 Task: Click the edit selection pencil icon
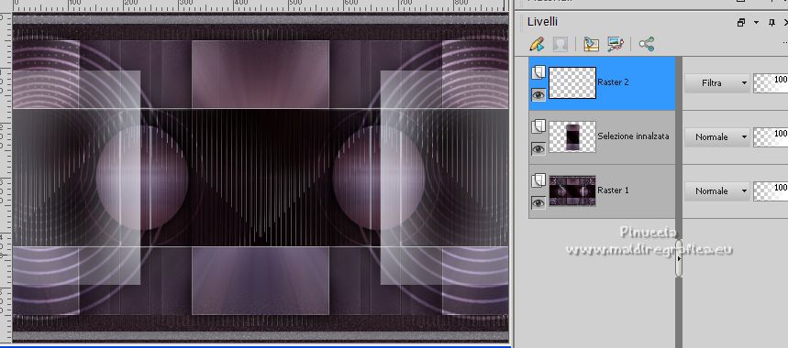coord(538,44)
